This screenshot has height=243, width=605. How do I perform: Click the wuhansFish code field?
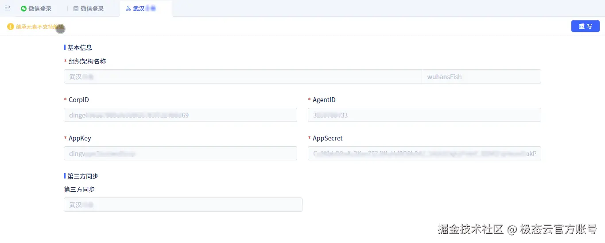pyautogui.click(x=481, y=76)
